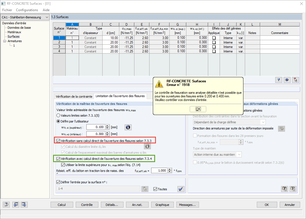Open the Configurations menu
The width and height of the screenshot is (306, 219).
coord(27,10)
